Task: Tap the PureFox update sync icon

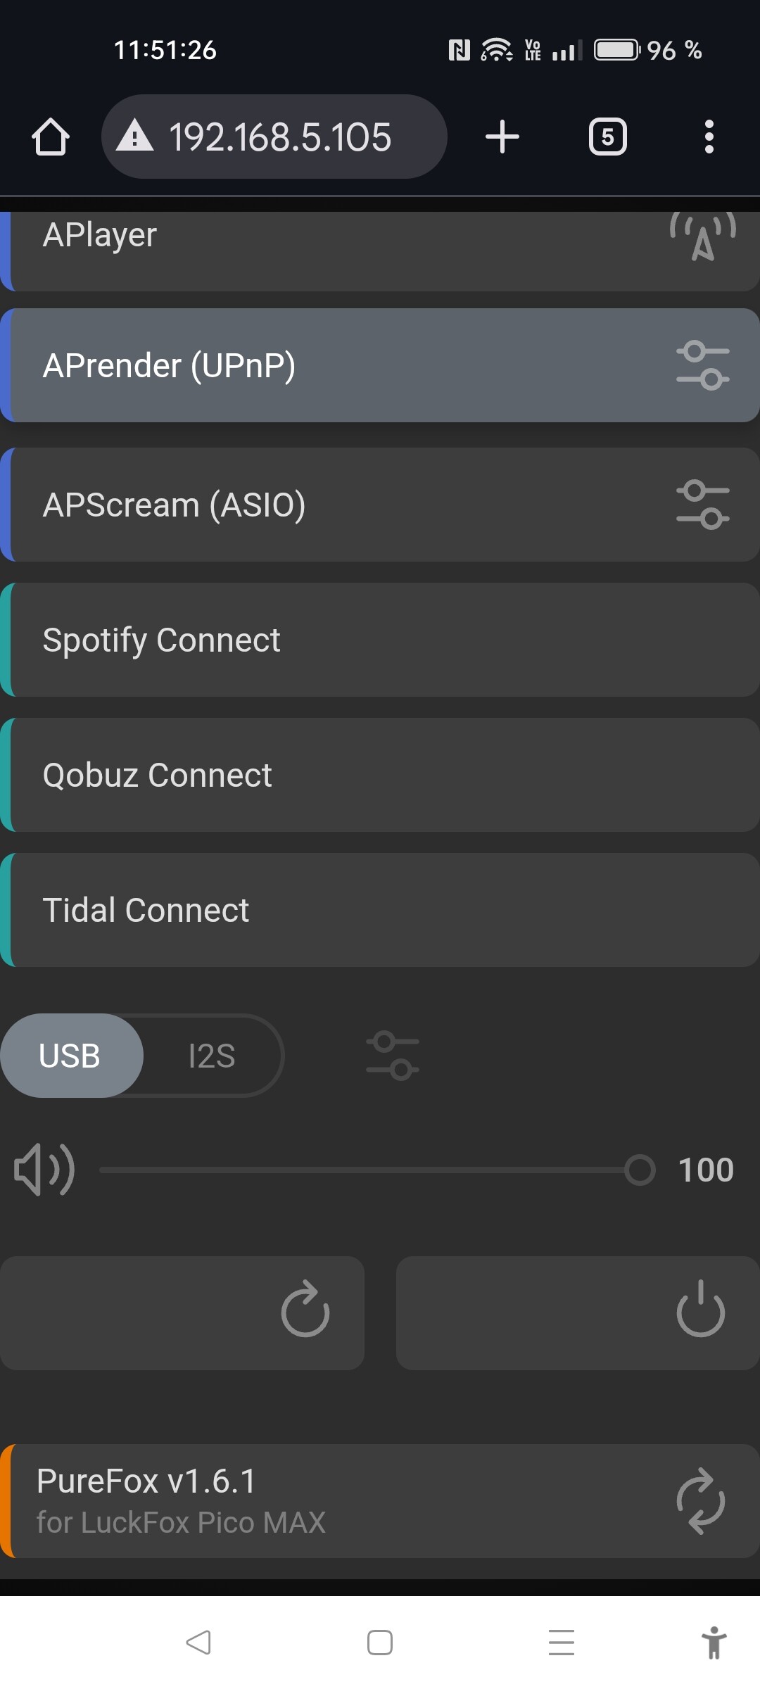Action: 700,1500
